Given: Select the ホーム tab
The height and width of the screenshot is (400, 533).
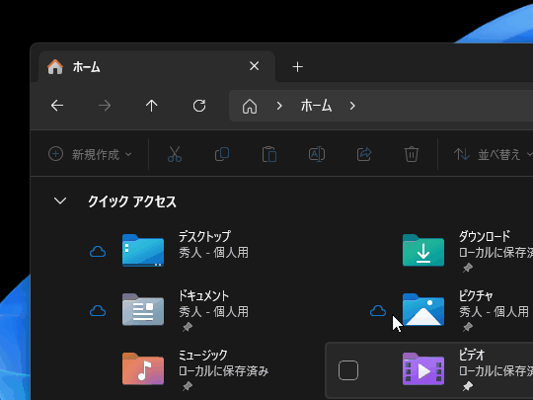Looking at the screenshot, I should 156,67.
